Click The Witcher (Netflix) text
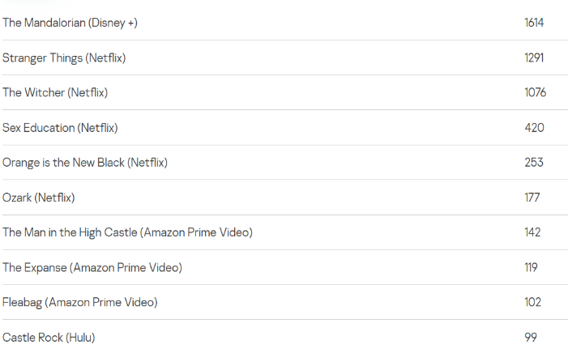568x353 pixels. pos(55,92)
